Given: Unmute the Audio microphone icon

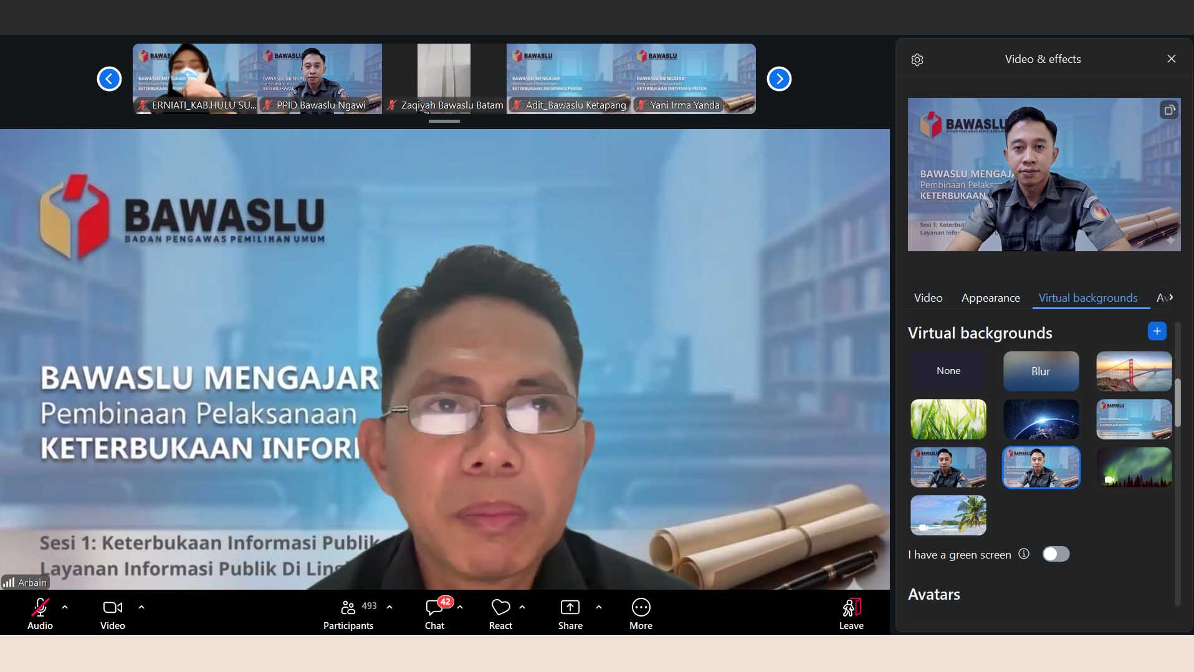Looking at the screenshot, I should (41, 607).
